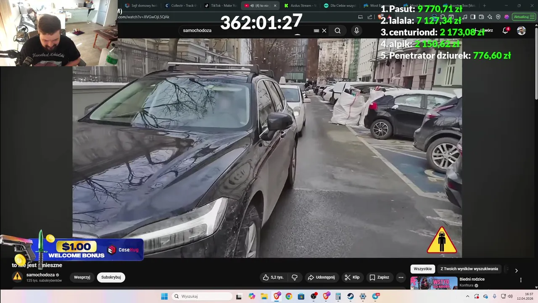Image resolution: width=538 pixels, height=303 pixels.
Task: Dislike the video with thumbs down
Action: 295,277
